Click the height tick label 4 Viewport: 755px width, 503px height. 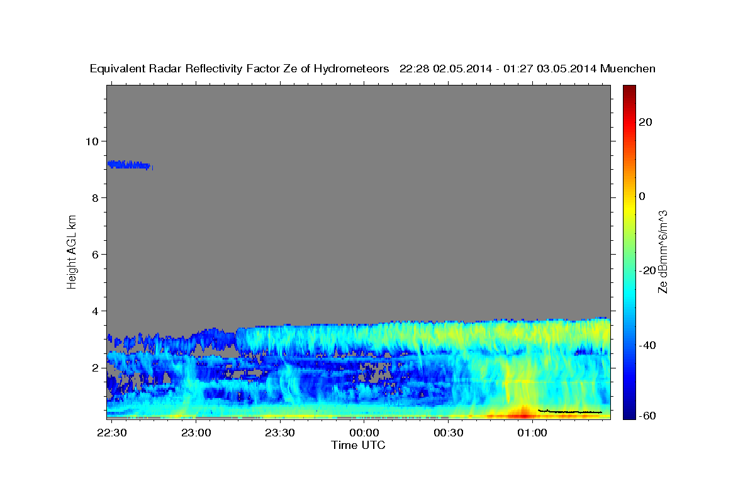pos(94,311)
